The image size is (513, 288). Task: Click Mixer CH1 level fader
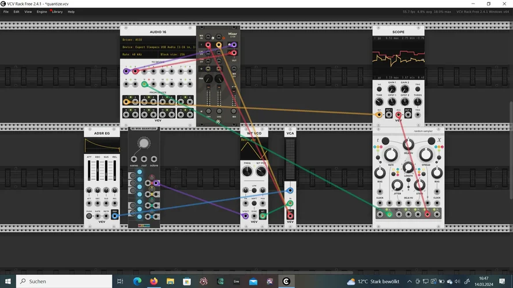pyautogui.click(x=208, y=96)
